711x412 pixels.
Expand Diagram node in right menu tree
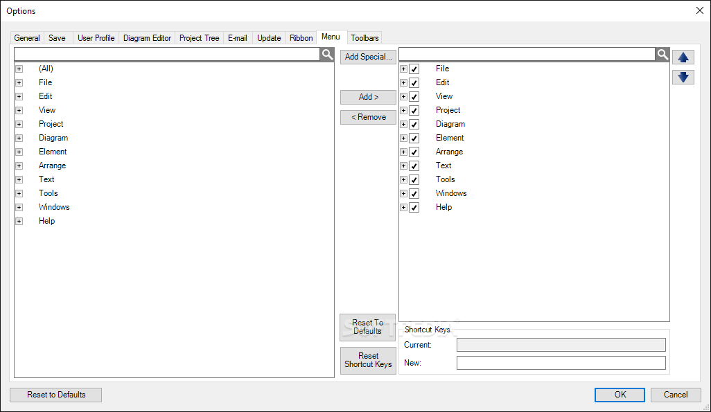click(x=403, y=124)
